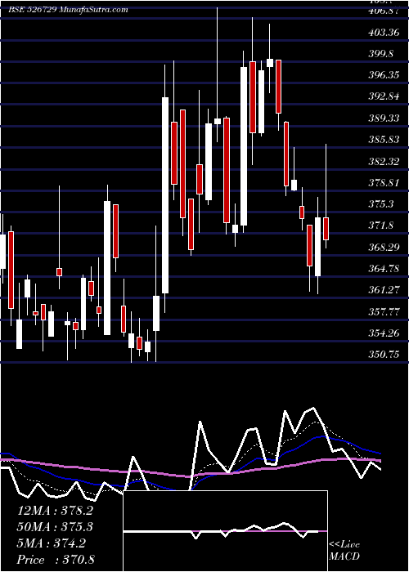Click the 389.33 price axis label
409x572 pixels.
click(384, 118)
